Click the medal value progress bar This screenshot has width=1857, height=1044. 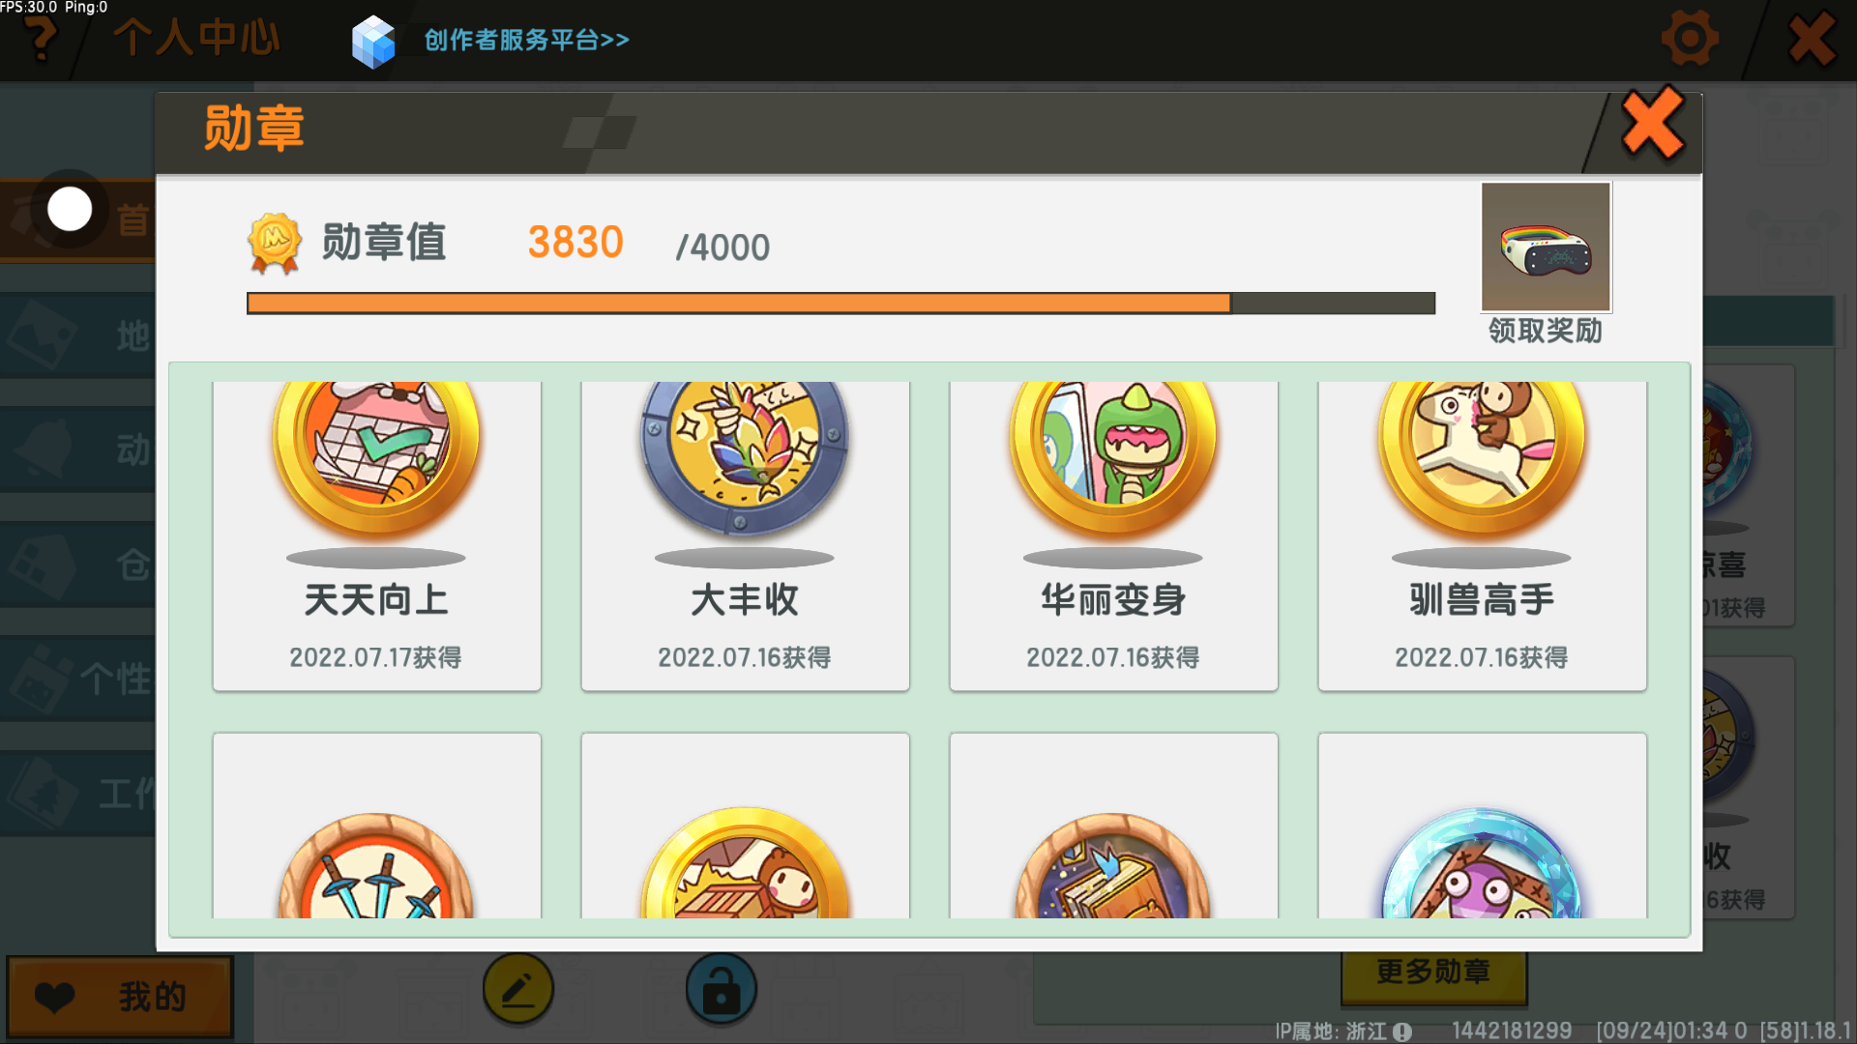click(x=840, y=304)
